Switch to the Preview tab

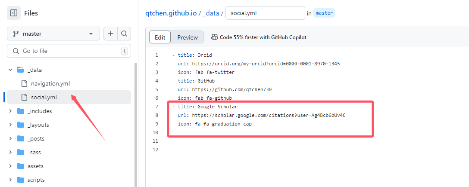coord(188,37)
